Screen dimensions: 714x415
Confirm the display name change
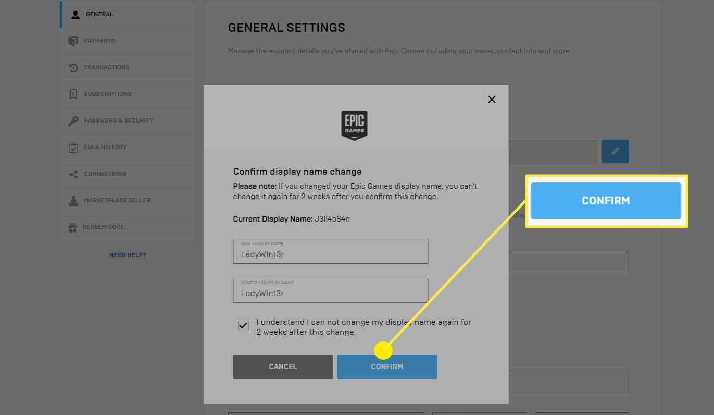[387, 367]
